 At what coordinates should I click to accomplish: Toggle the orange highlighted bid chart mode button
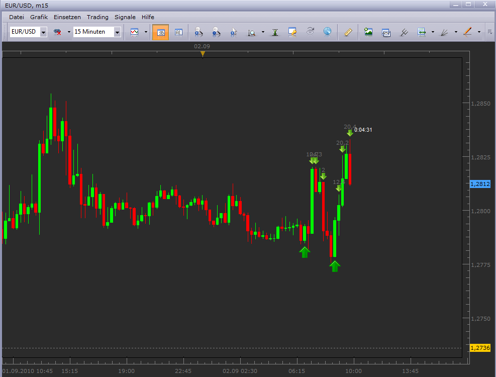coord(160,32)
